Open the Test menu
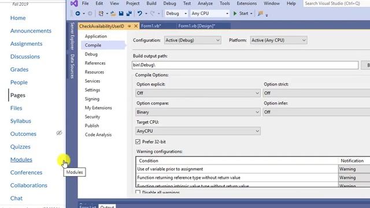 coord(187,3)
